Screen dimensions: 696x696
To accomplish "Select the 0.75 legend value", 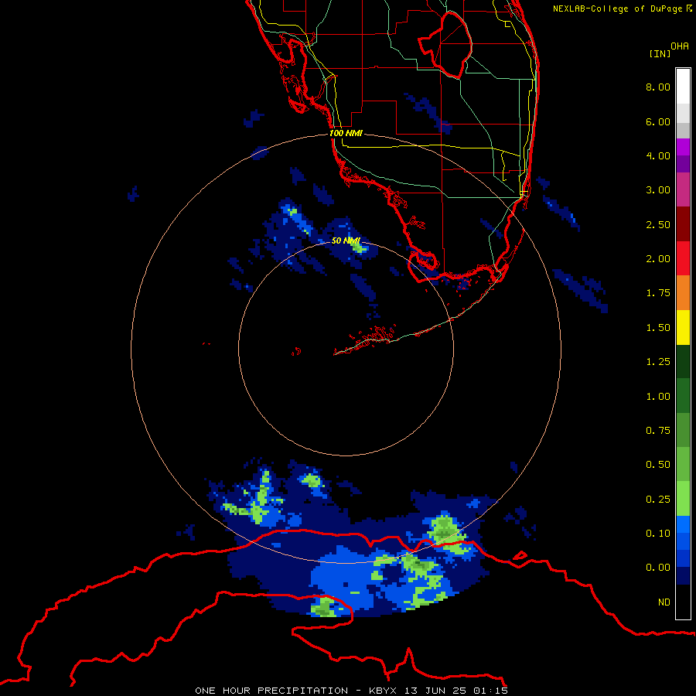I will pos(658,431).
